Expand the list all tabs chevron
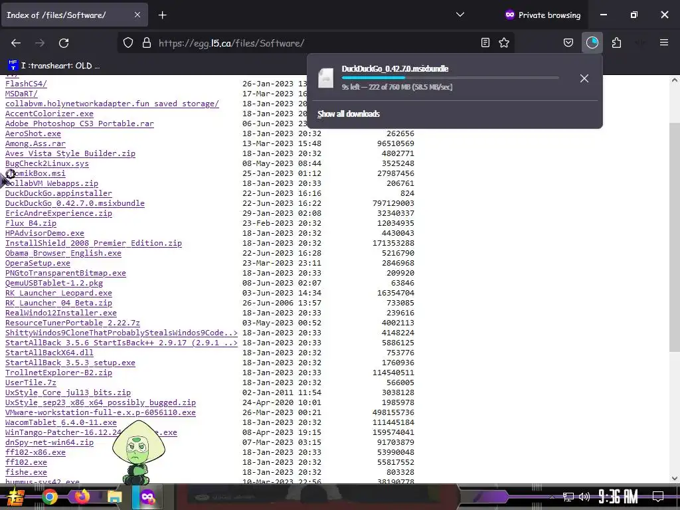Image resolution: width=680 pixels, height=510 pixels. point(460,15)
